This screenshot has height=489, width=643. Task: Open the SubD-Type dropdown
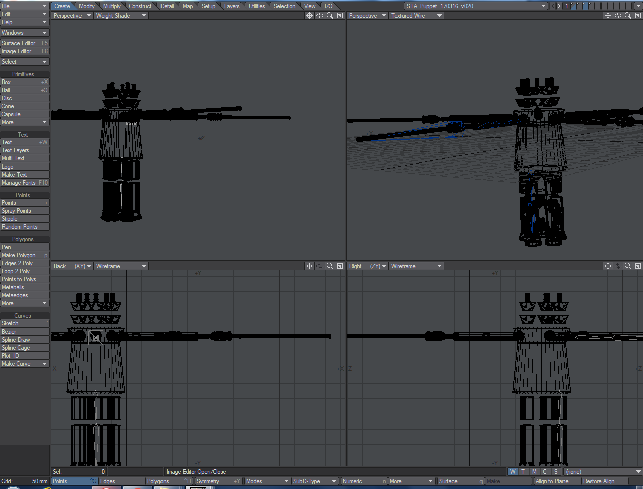coord(314,481)
